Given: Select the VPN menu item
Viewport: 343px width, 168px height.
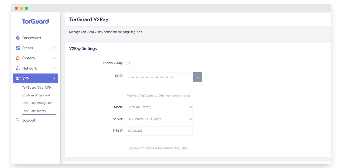Looking at the screenshot, I should pyautogui.click(x=35, y=78).
